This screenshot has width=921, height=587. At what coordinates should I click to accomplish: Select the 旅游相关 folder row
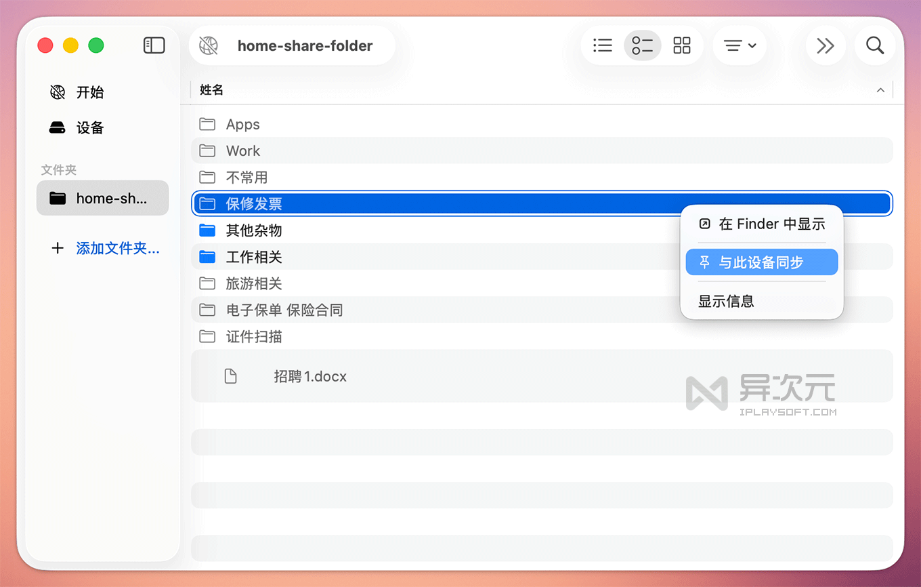[542, 283]
